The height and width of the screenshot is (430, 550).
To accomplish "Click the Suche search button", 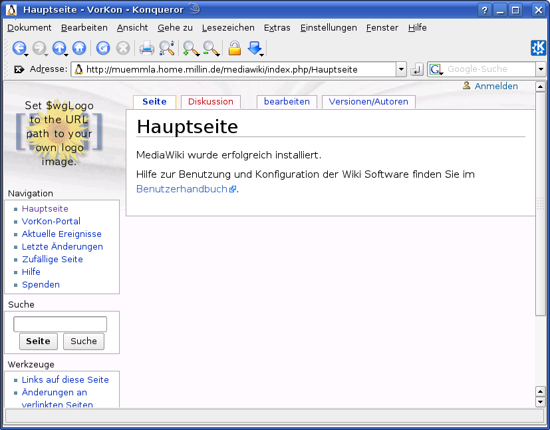I will 84,341.
